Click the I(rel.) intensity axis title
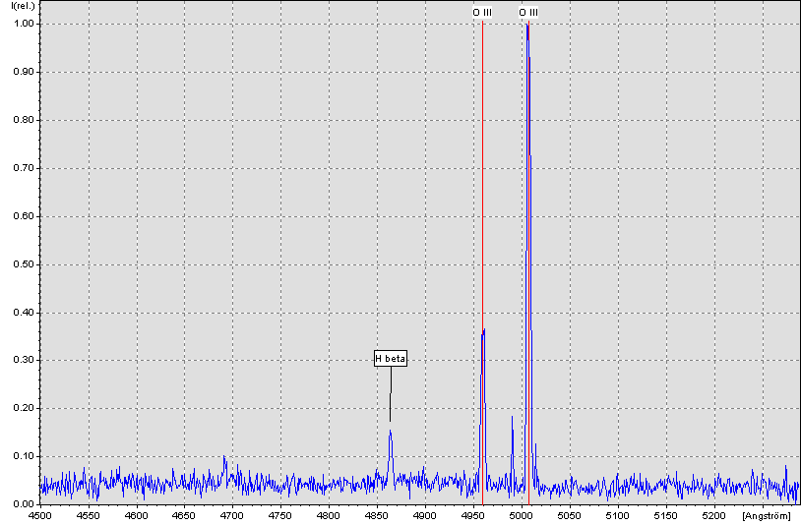This screenshot has width=801, height=525. pos(21,7)
